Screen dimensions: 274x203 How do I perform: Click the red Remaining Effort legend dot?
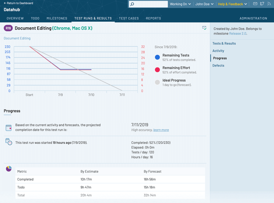point(157,70)
